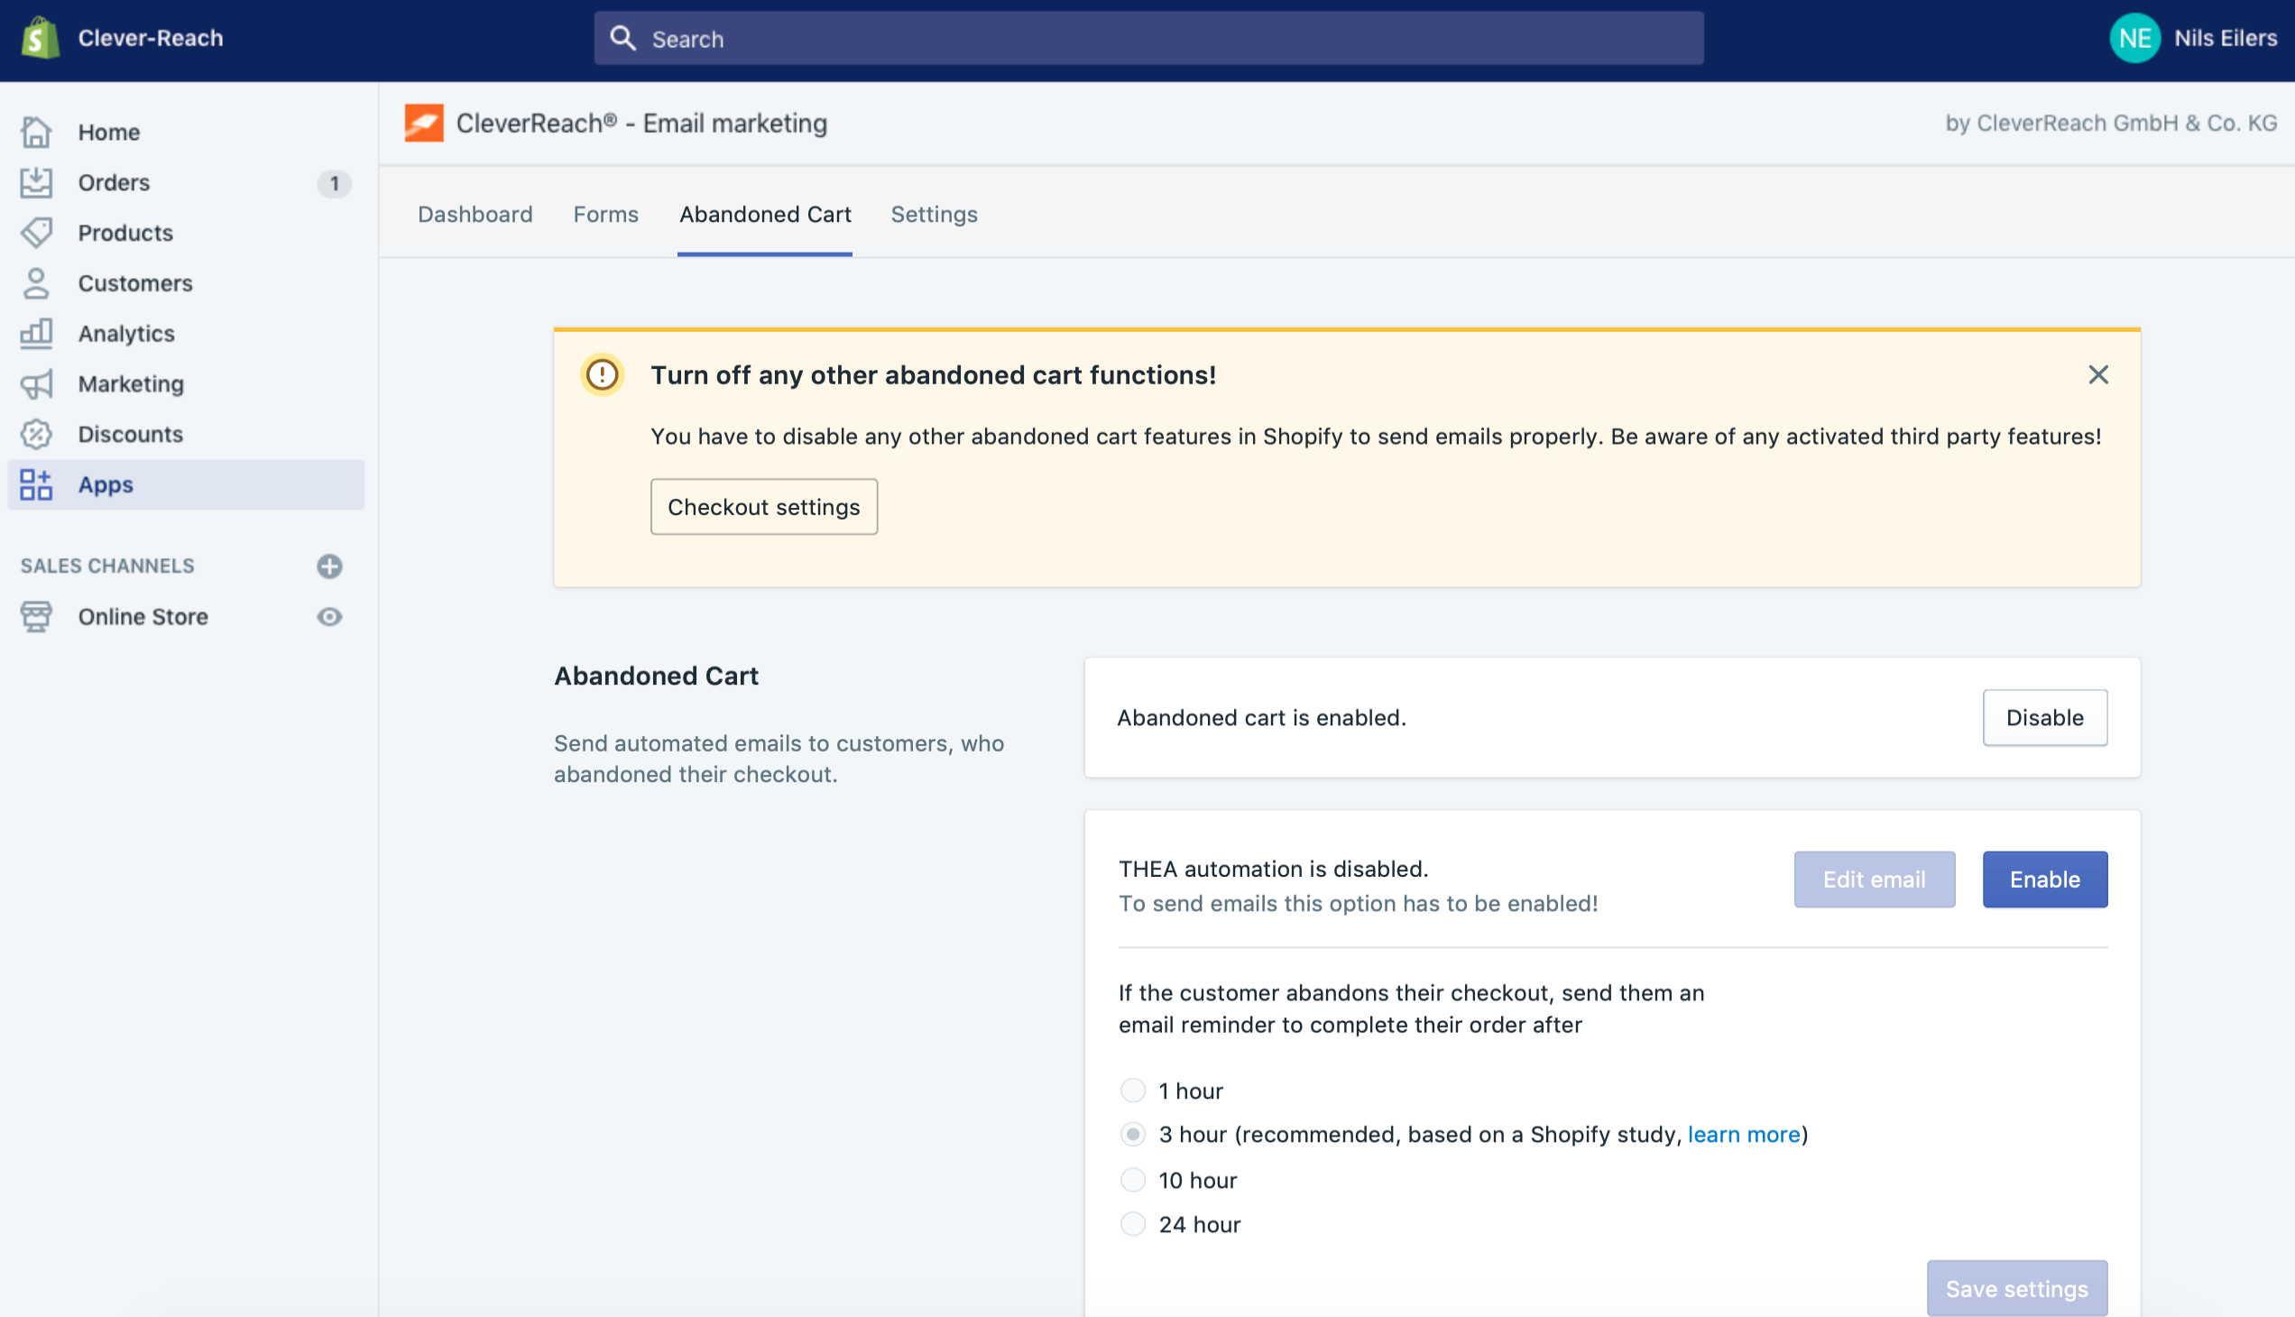Click the Analytics bar chart icon

point(36,334)
